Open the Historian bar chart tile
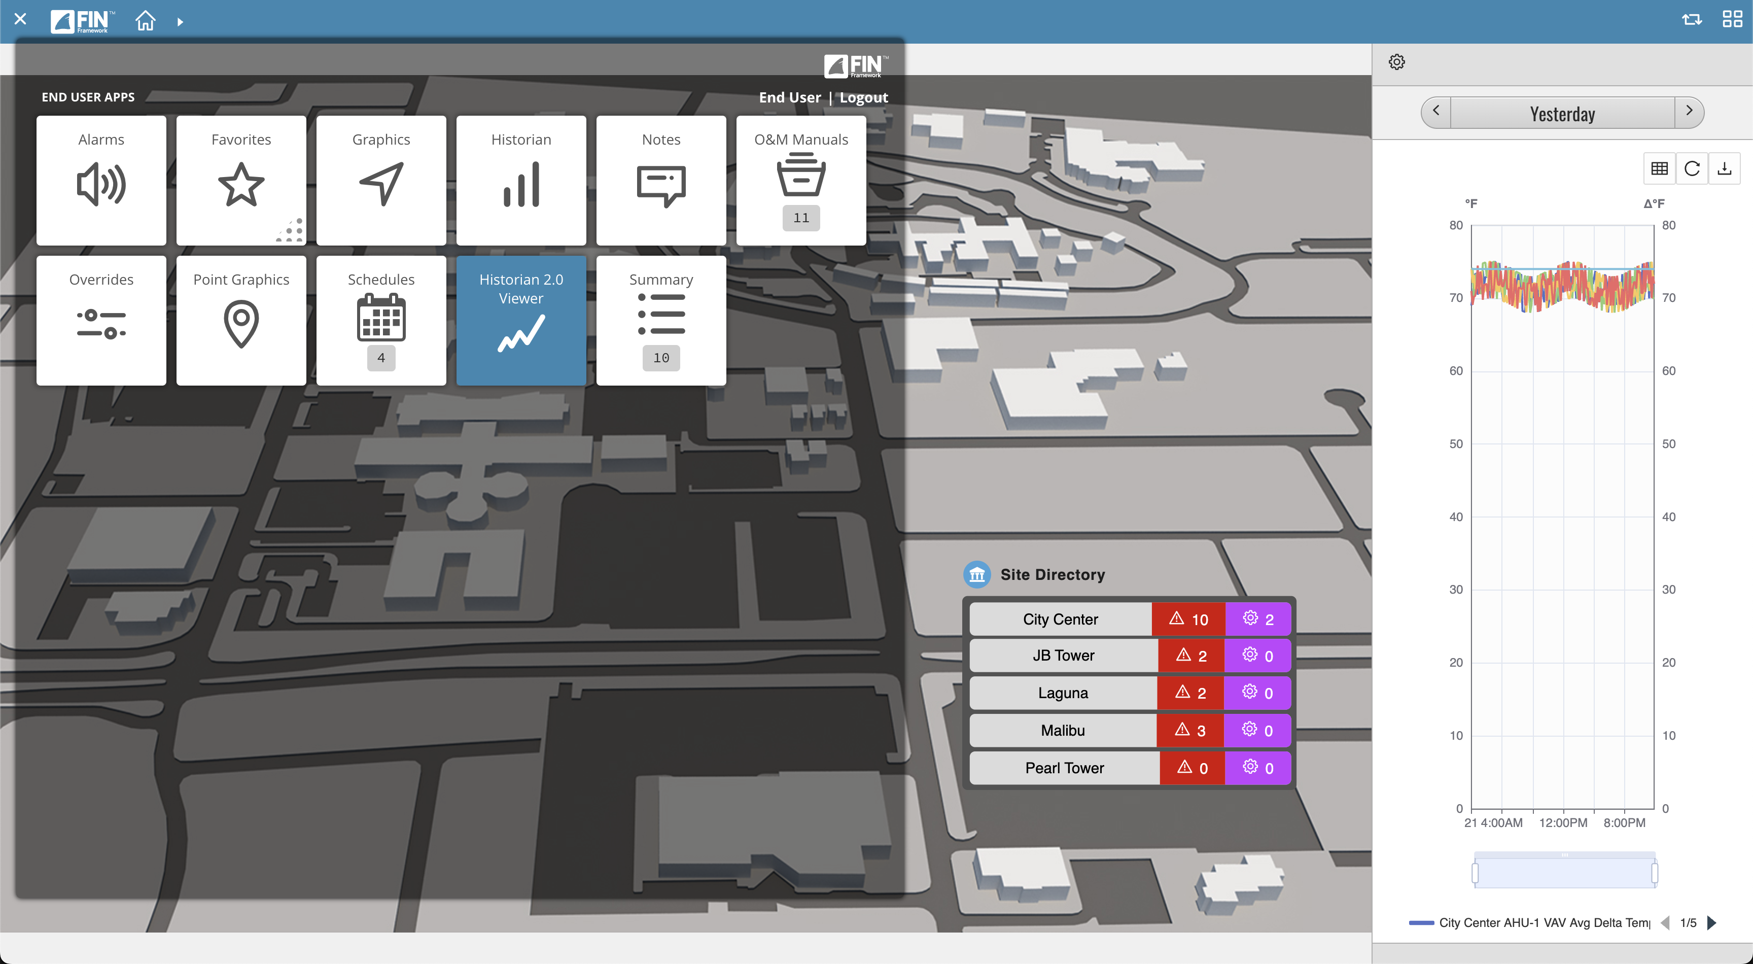This screenshot has height=964, width=1753. point(520,181)
